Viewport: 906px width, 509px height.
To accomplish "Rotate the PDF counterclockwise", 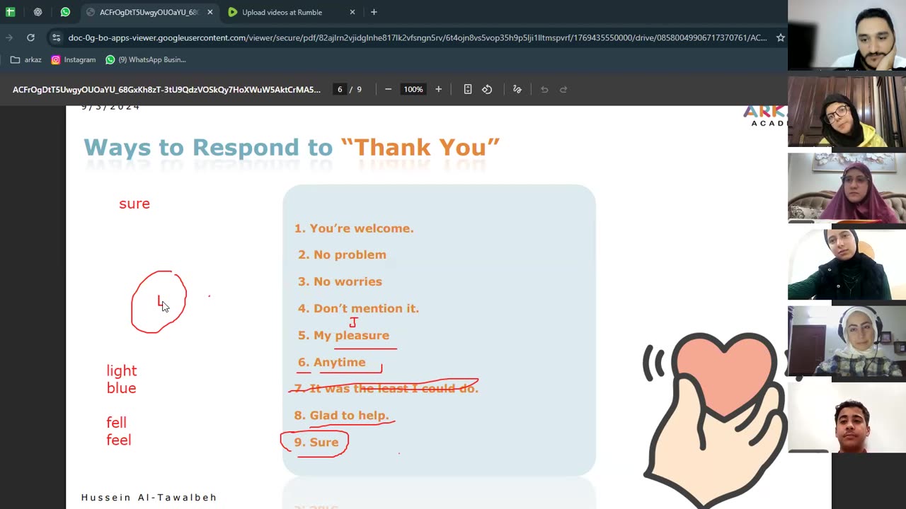I will tap(487, 89).
